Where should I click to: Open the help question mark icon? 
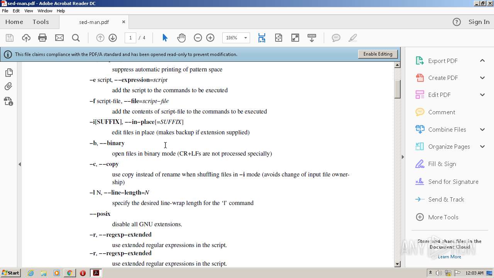(457, 22)
